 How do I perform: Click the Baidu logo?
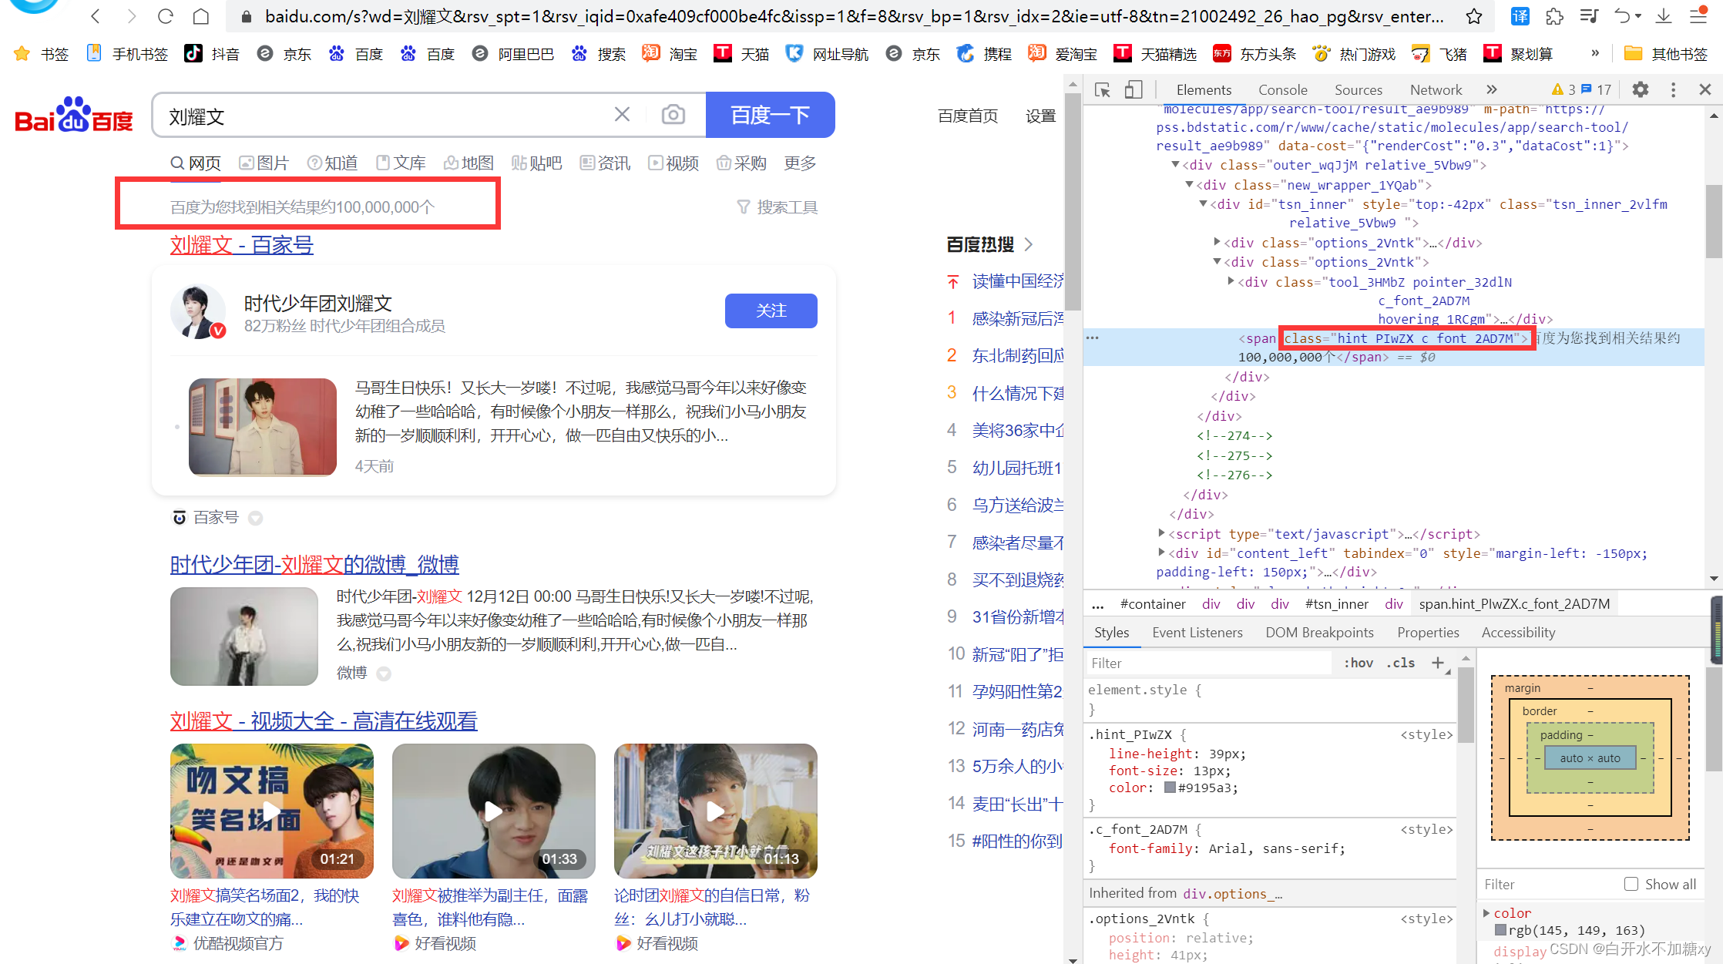[74, 116]
